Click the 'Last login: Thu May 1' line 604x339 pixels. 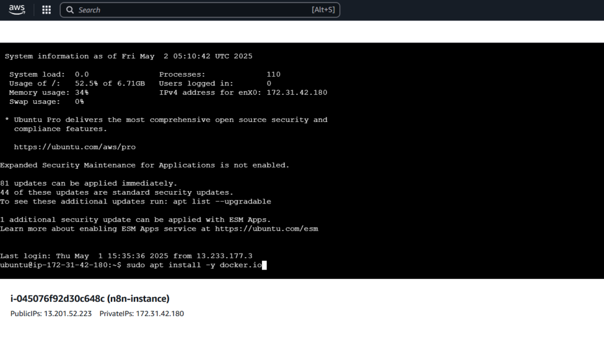tap(126, 256)
